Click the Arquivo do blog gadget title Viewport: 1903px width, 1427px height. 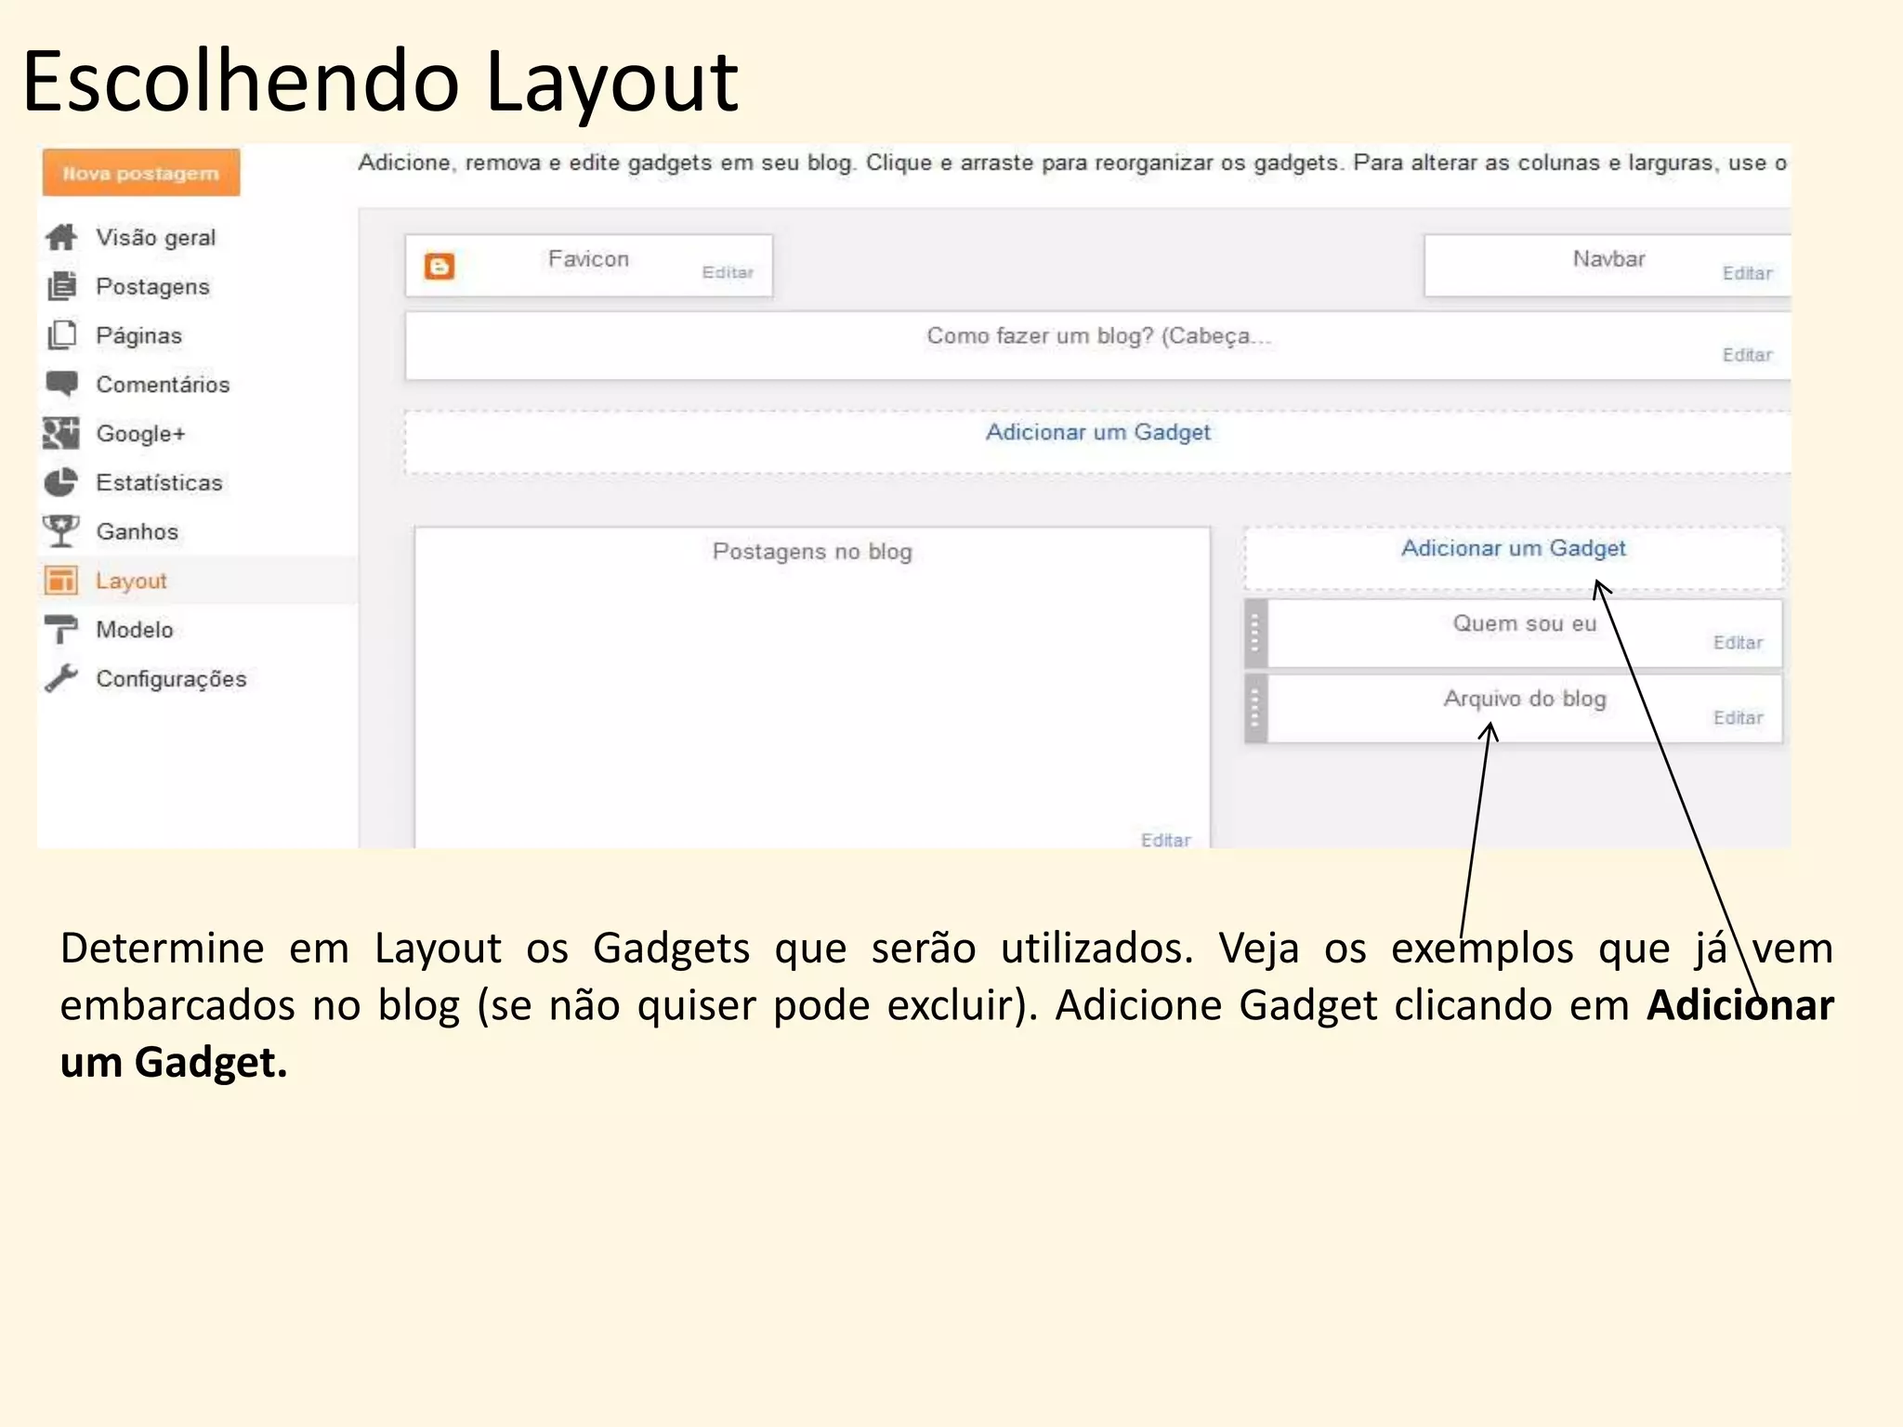[1525, 699]
